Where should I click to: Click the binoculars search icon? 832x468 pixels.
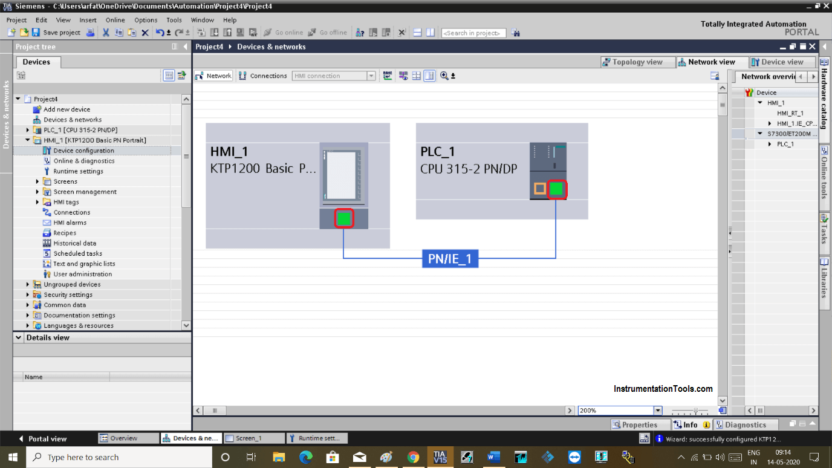516,33
